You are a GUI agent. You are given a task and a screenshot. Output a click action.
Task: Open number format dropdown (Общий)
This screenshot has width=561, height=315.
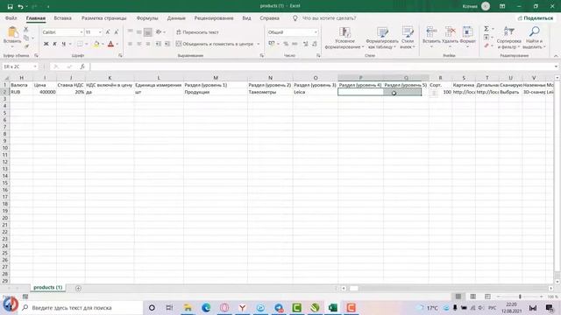point(316,32)
